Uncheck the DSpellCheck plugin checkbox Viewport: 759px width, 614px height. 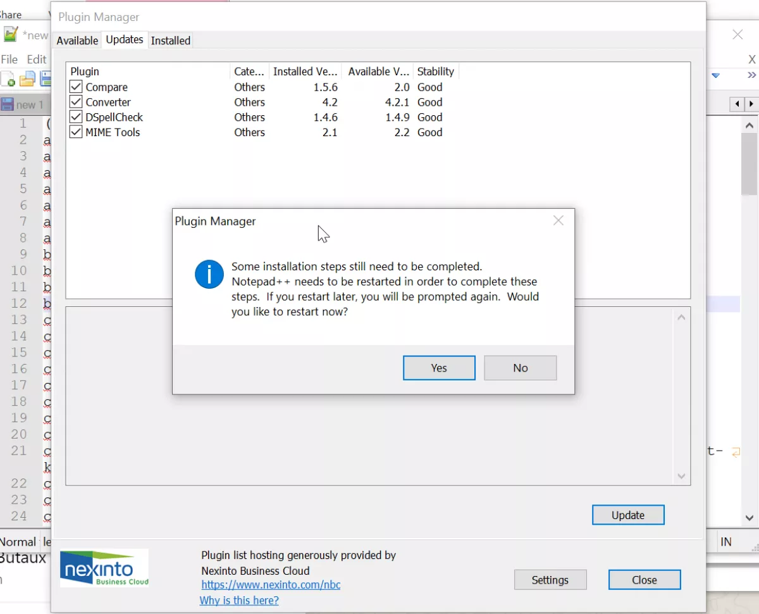click(76, 117)
